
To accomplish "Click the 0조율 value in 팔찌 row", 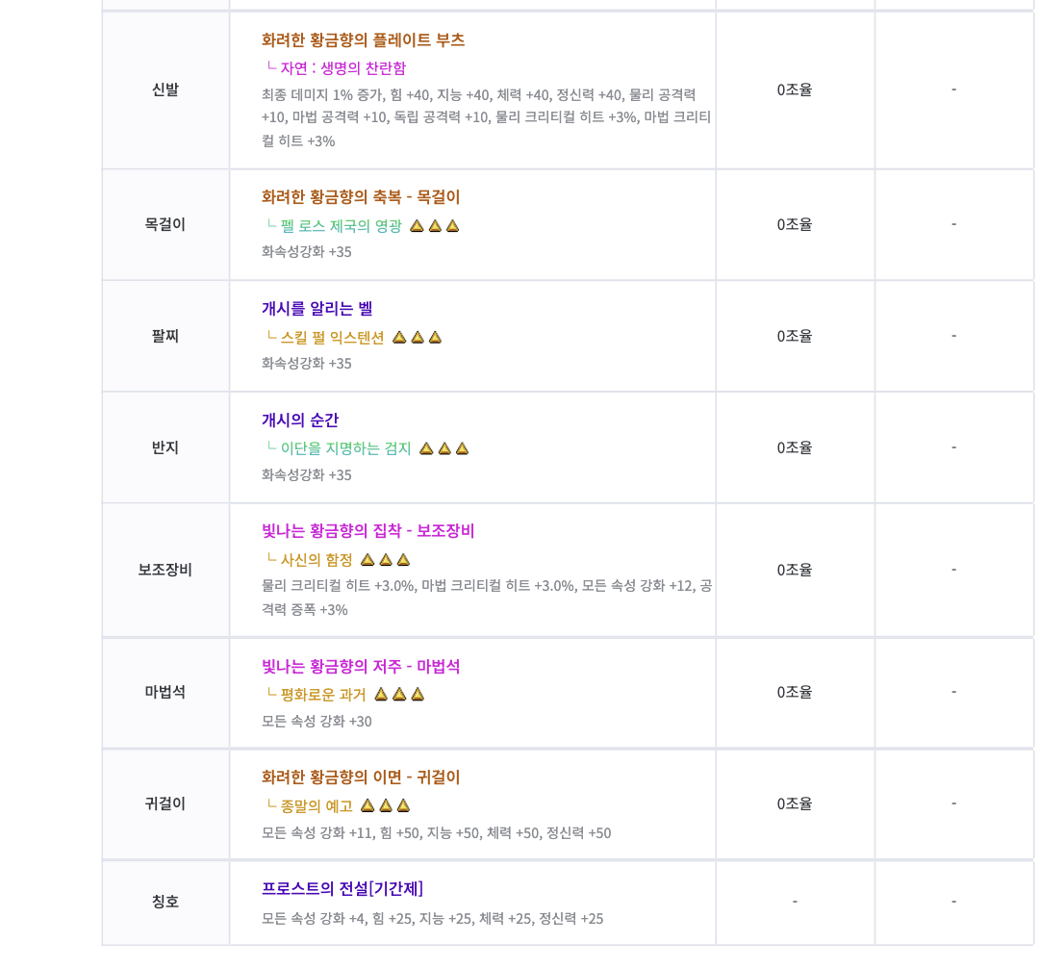I will click(x=795, y=336).
